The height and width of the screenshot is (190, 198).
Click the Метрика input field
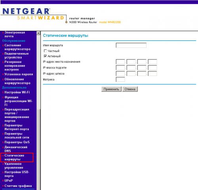tap(120, 80)
